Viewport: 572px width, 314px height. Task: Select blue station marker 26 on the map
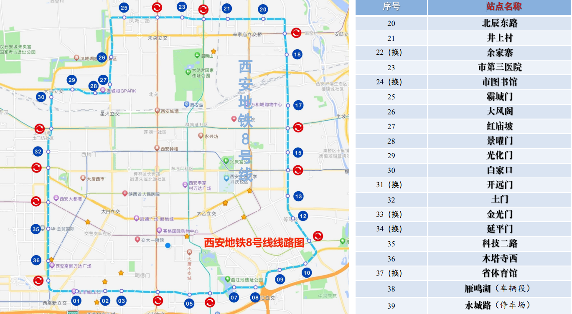click(102, 58)
